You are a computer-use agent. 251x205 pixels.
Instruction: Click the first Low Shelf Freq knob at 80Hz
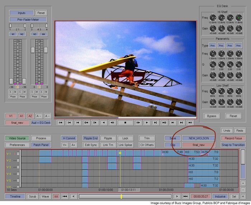[x=213, y=91]
